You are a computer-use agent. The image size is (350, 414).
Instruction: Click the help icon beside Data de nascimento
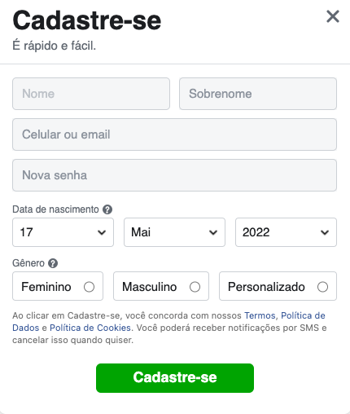[x=107, y=209]
